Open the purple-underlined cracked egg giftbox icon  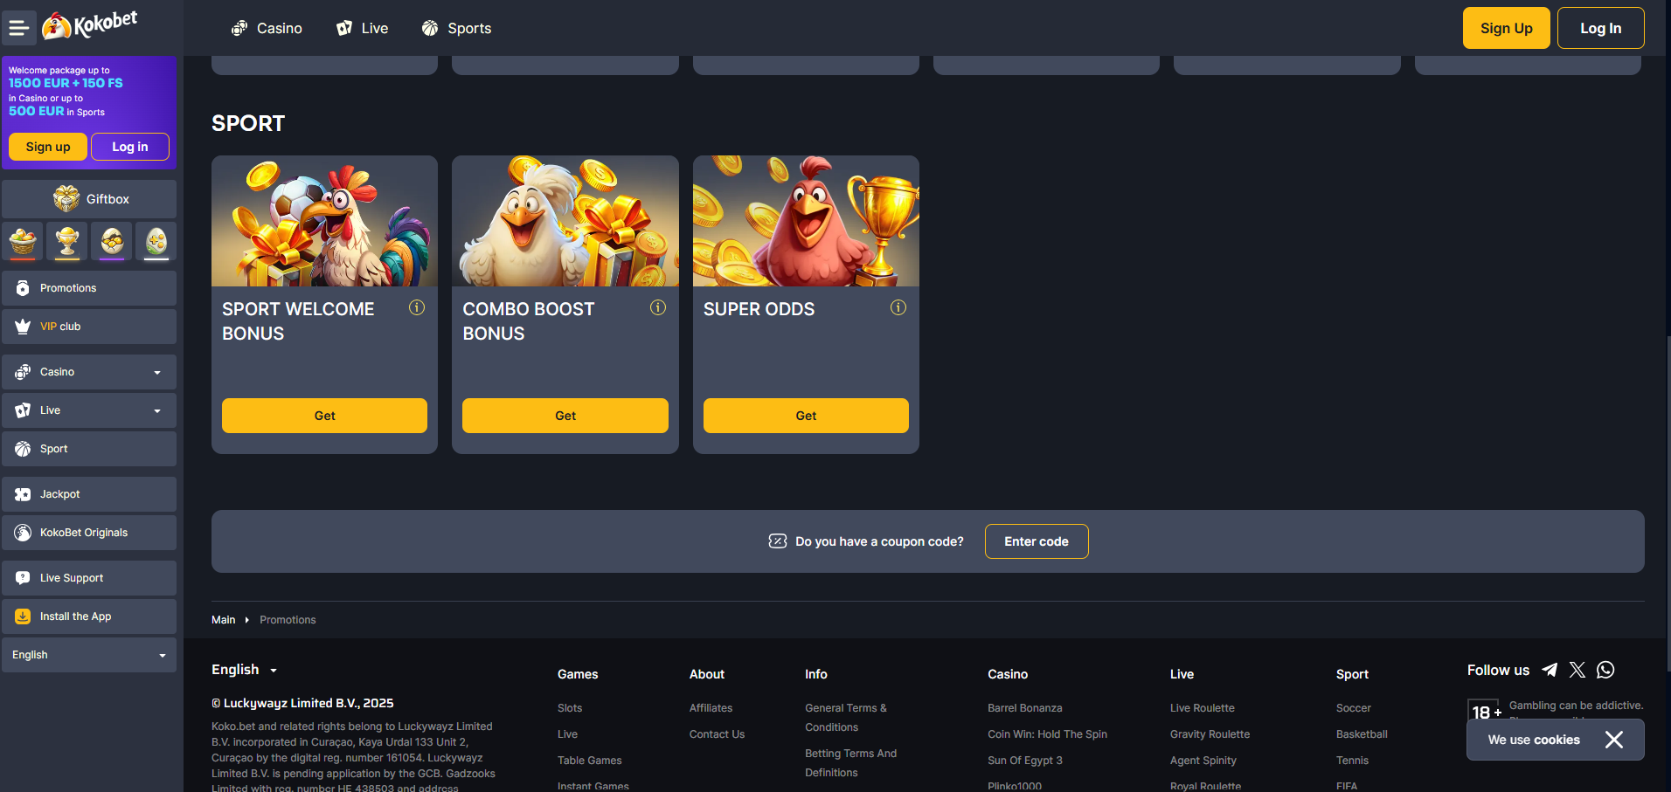(x=112, y=241)
